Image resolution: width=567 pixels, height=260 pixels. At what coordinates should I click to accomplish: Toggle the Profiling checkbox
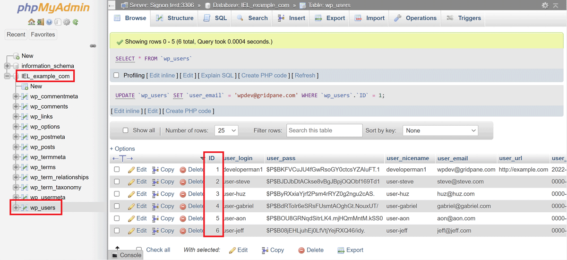[116, 75]
